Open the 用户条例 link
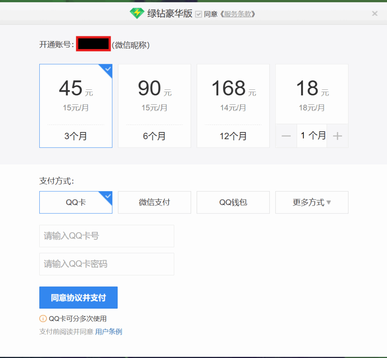Screen dimensions: 387x358 108,332
